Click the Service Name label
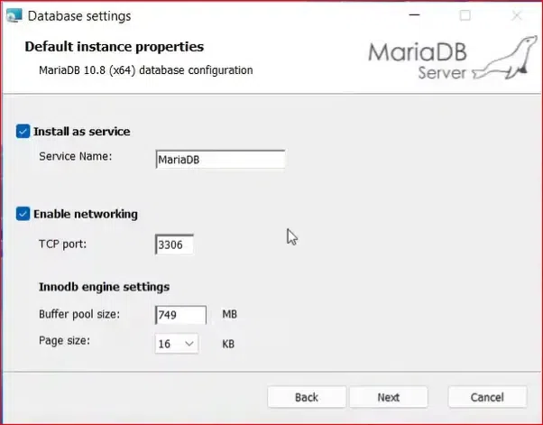The width and height of the screenshot is (543, 425). (x=76, y=156)
